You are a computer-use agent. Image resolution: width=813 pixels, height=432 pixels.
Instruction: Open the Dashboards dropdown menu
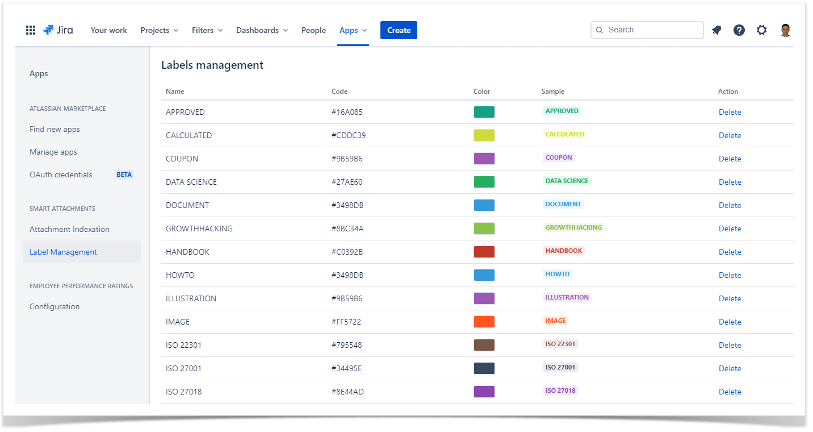point(262,30)
